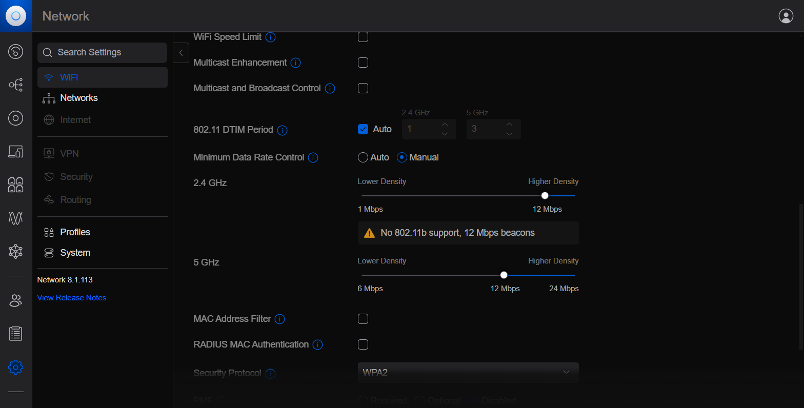
Task: Enable Multicast and Broadcast Control checkbox
Action: click(363, 88)
